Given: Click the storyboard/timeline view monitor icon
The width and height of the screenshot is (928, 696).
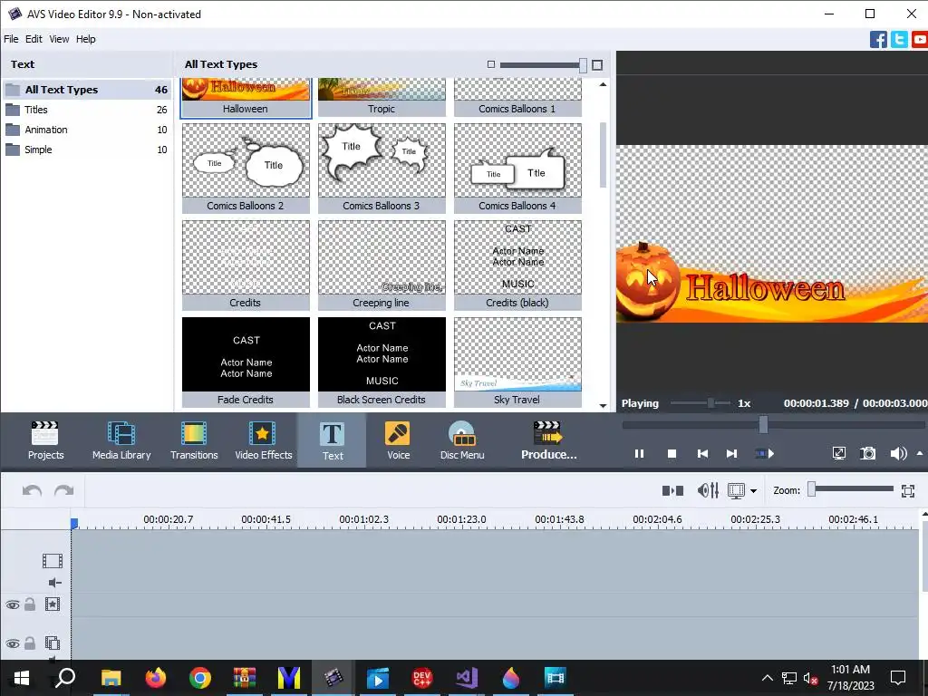Looking at the screenshot, I should pyautogui.click(x=736, y=490).
